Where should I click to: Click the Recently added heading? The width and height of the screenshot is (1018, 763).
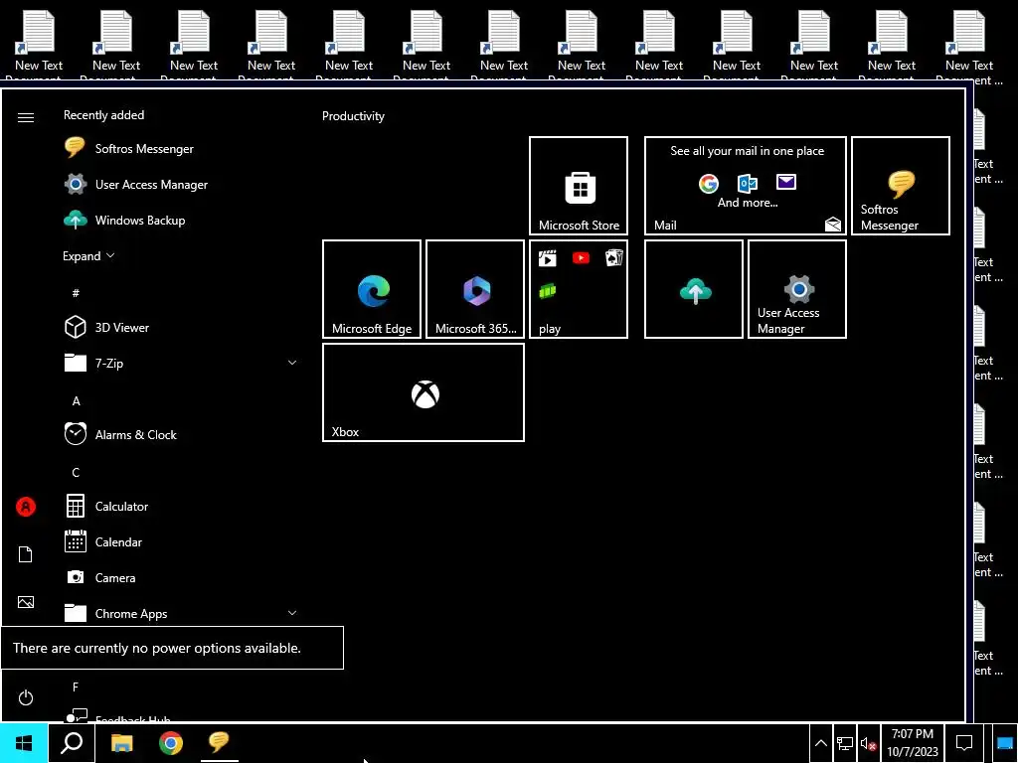(103, 115)
